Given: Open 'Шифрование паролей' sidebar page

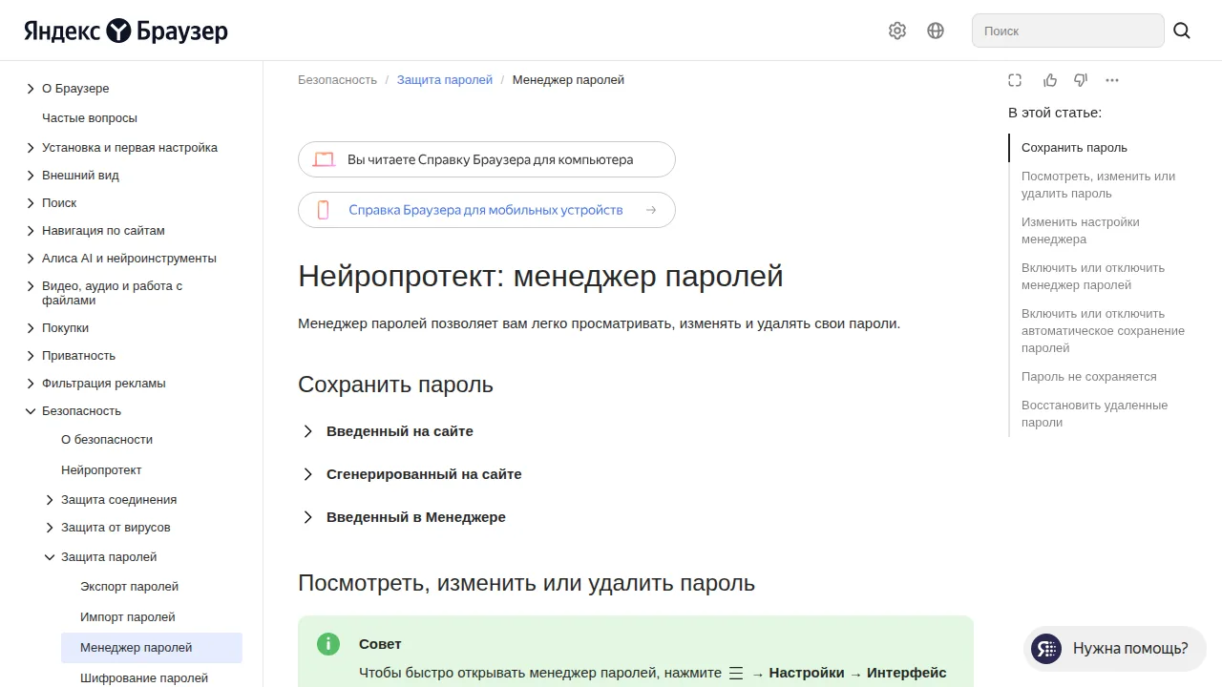Looking at the screenshot, I should (144, 678).
